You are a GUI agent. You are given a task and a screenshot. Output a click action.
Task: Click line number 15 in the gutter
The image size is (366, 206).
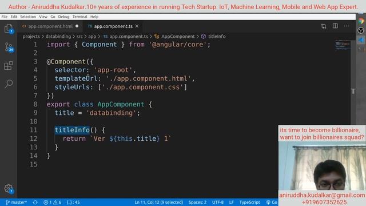[x=33, y=164]
